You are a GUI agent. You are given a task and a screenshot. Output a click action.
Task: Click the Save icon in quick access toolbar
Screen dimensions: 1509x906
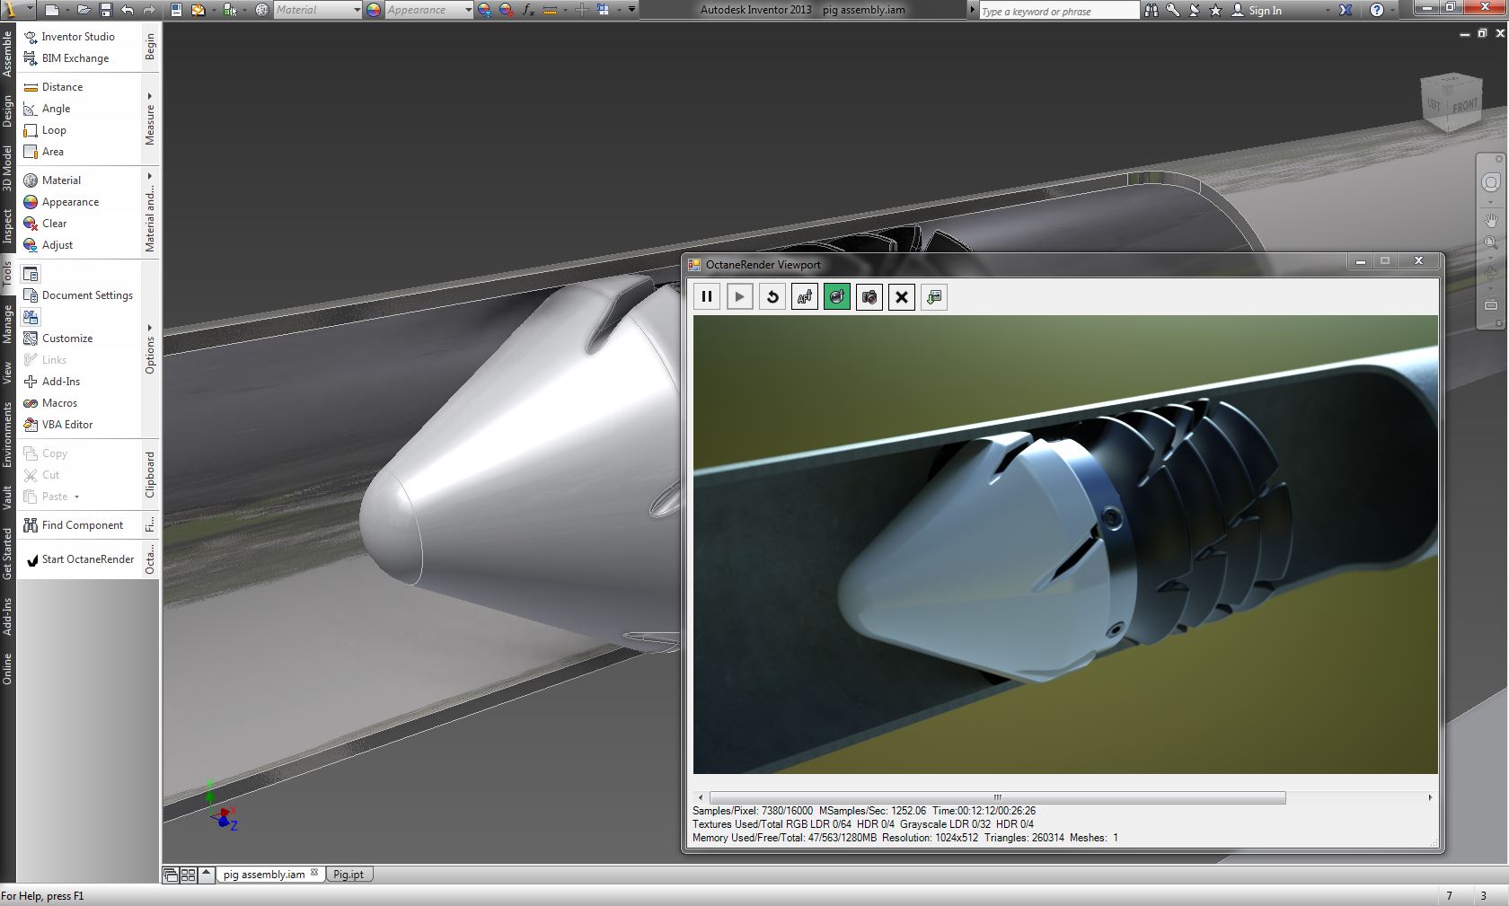click(x=106, y=10)
